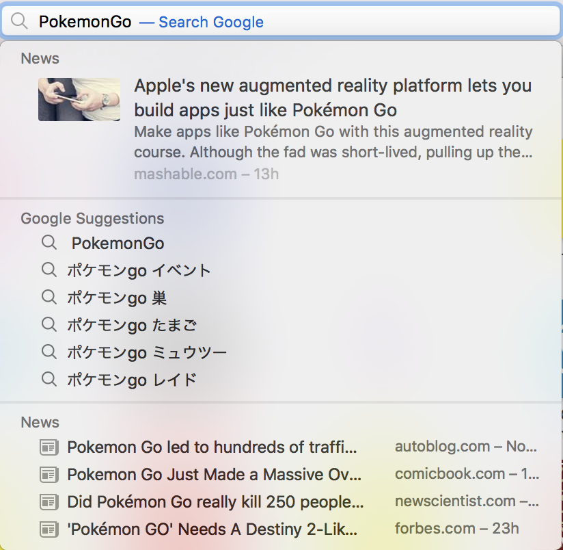Click search icon beside 'ポケモンgo 巣'

[x=49, y=298]
